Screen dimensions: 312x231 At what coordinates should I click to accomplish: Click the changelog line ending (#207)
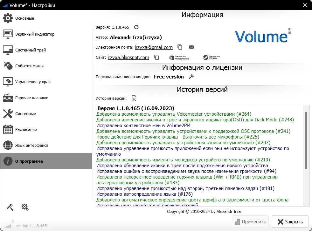coord(183,143)
